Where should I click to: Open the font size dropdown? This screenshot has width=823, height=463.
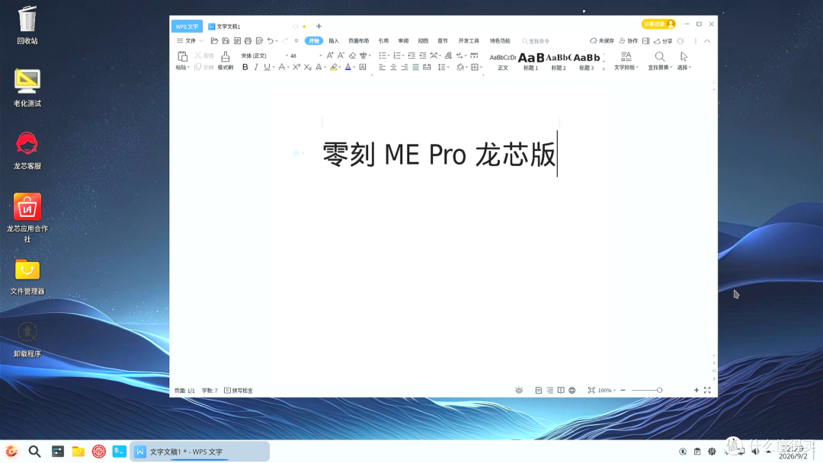point(321,56)
